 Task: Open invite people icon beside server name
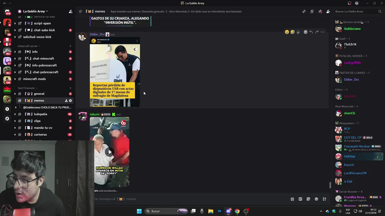(71, 11)
